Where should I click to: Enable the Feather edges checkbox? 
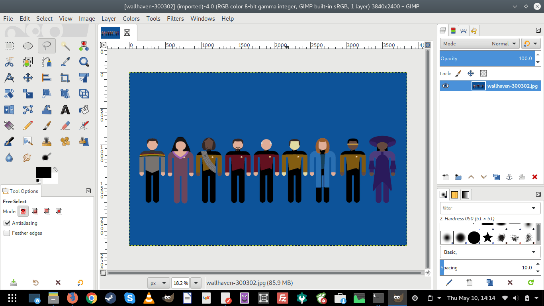(7, 233)
